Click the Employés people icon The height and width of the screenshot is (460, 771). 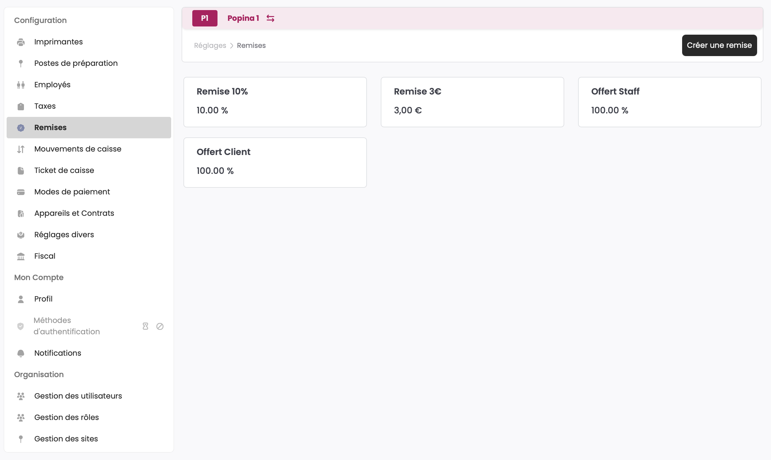(x=21, y=85)
